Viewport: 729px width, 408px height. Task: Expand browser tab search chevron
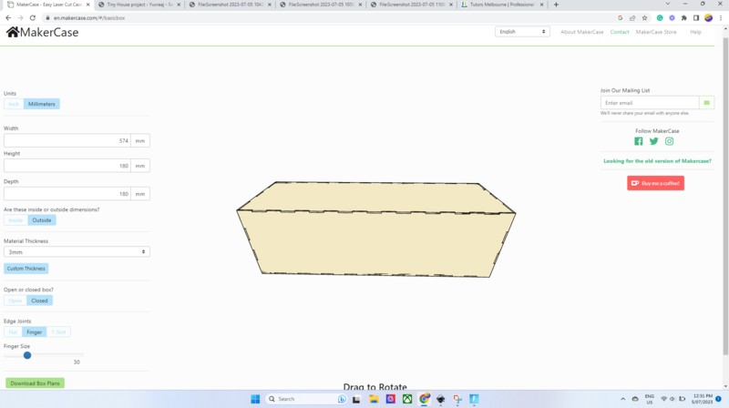[x=668, y=5]
